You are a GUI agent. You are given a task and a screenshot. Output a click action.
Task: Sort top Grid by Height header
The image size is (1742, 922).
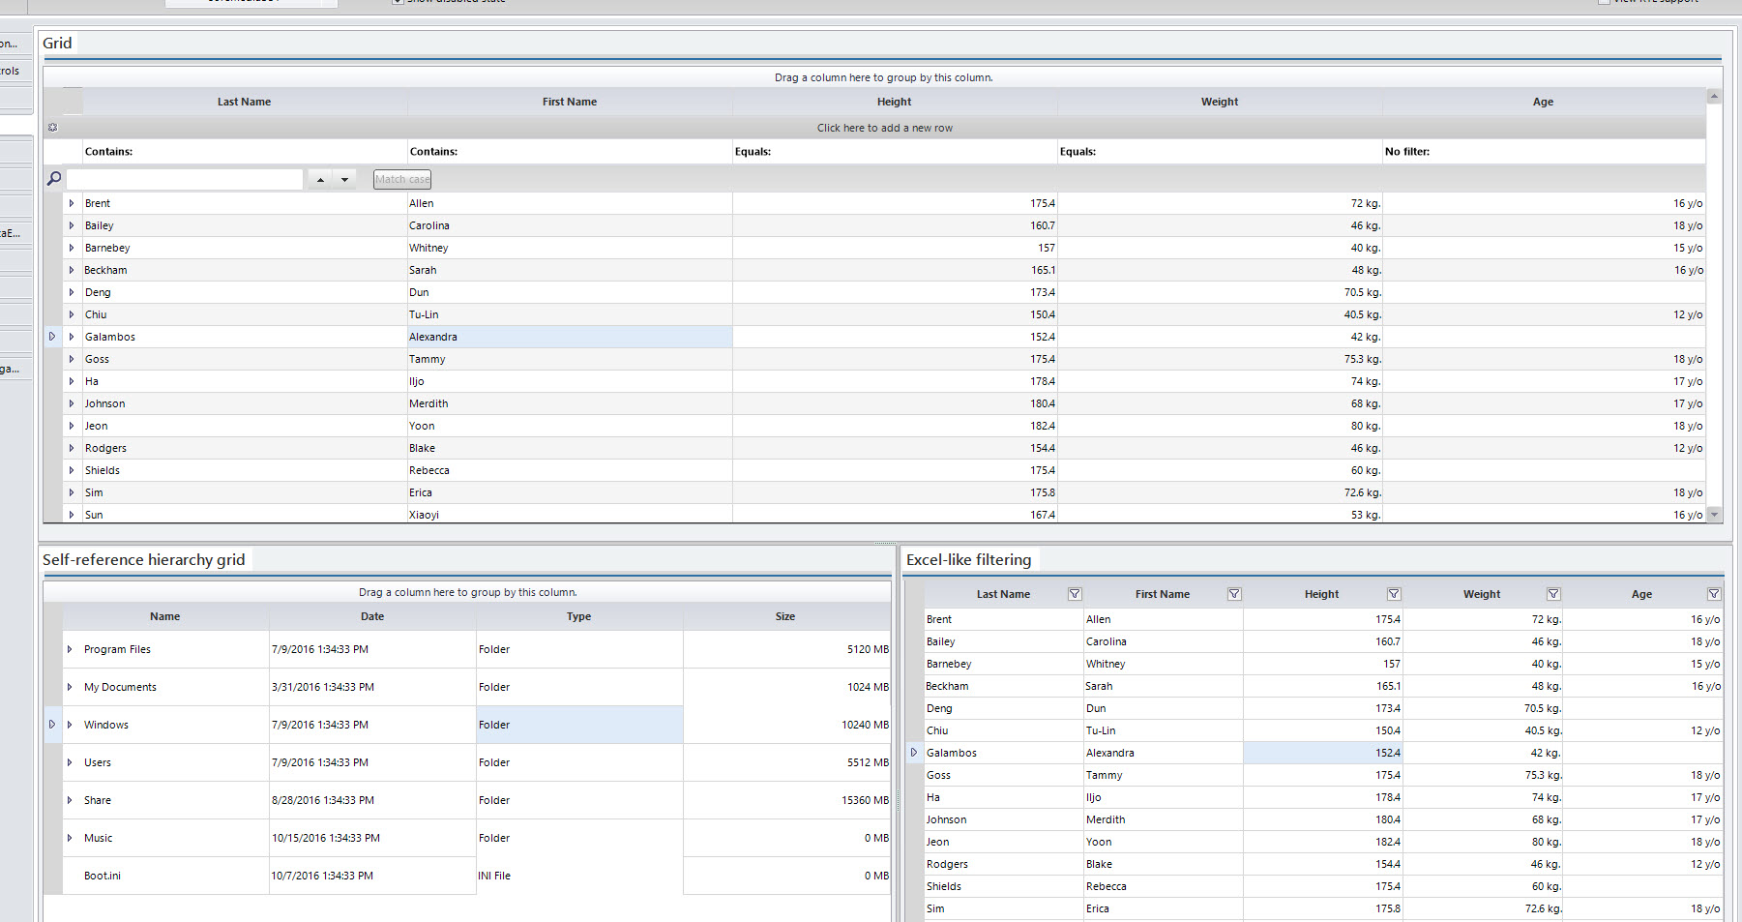[895, 102]
